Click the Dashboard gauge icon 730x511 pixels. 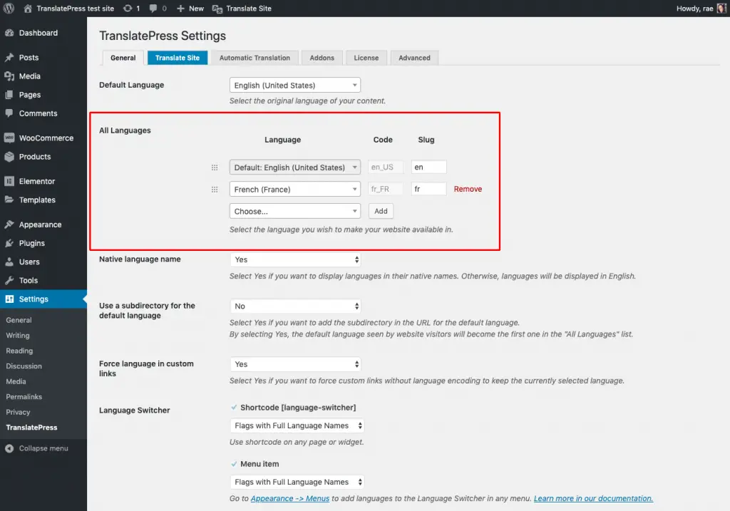click(x=9, y=33)
